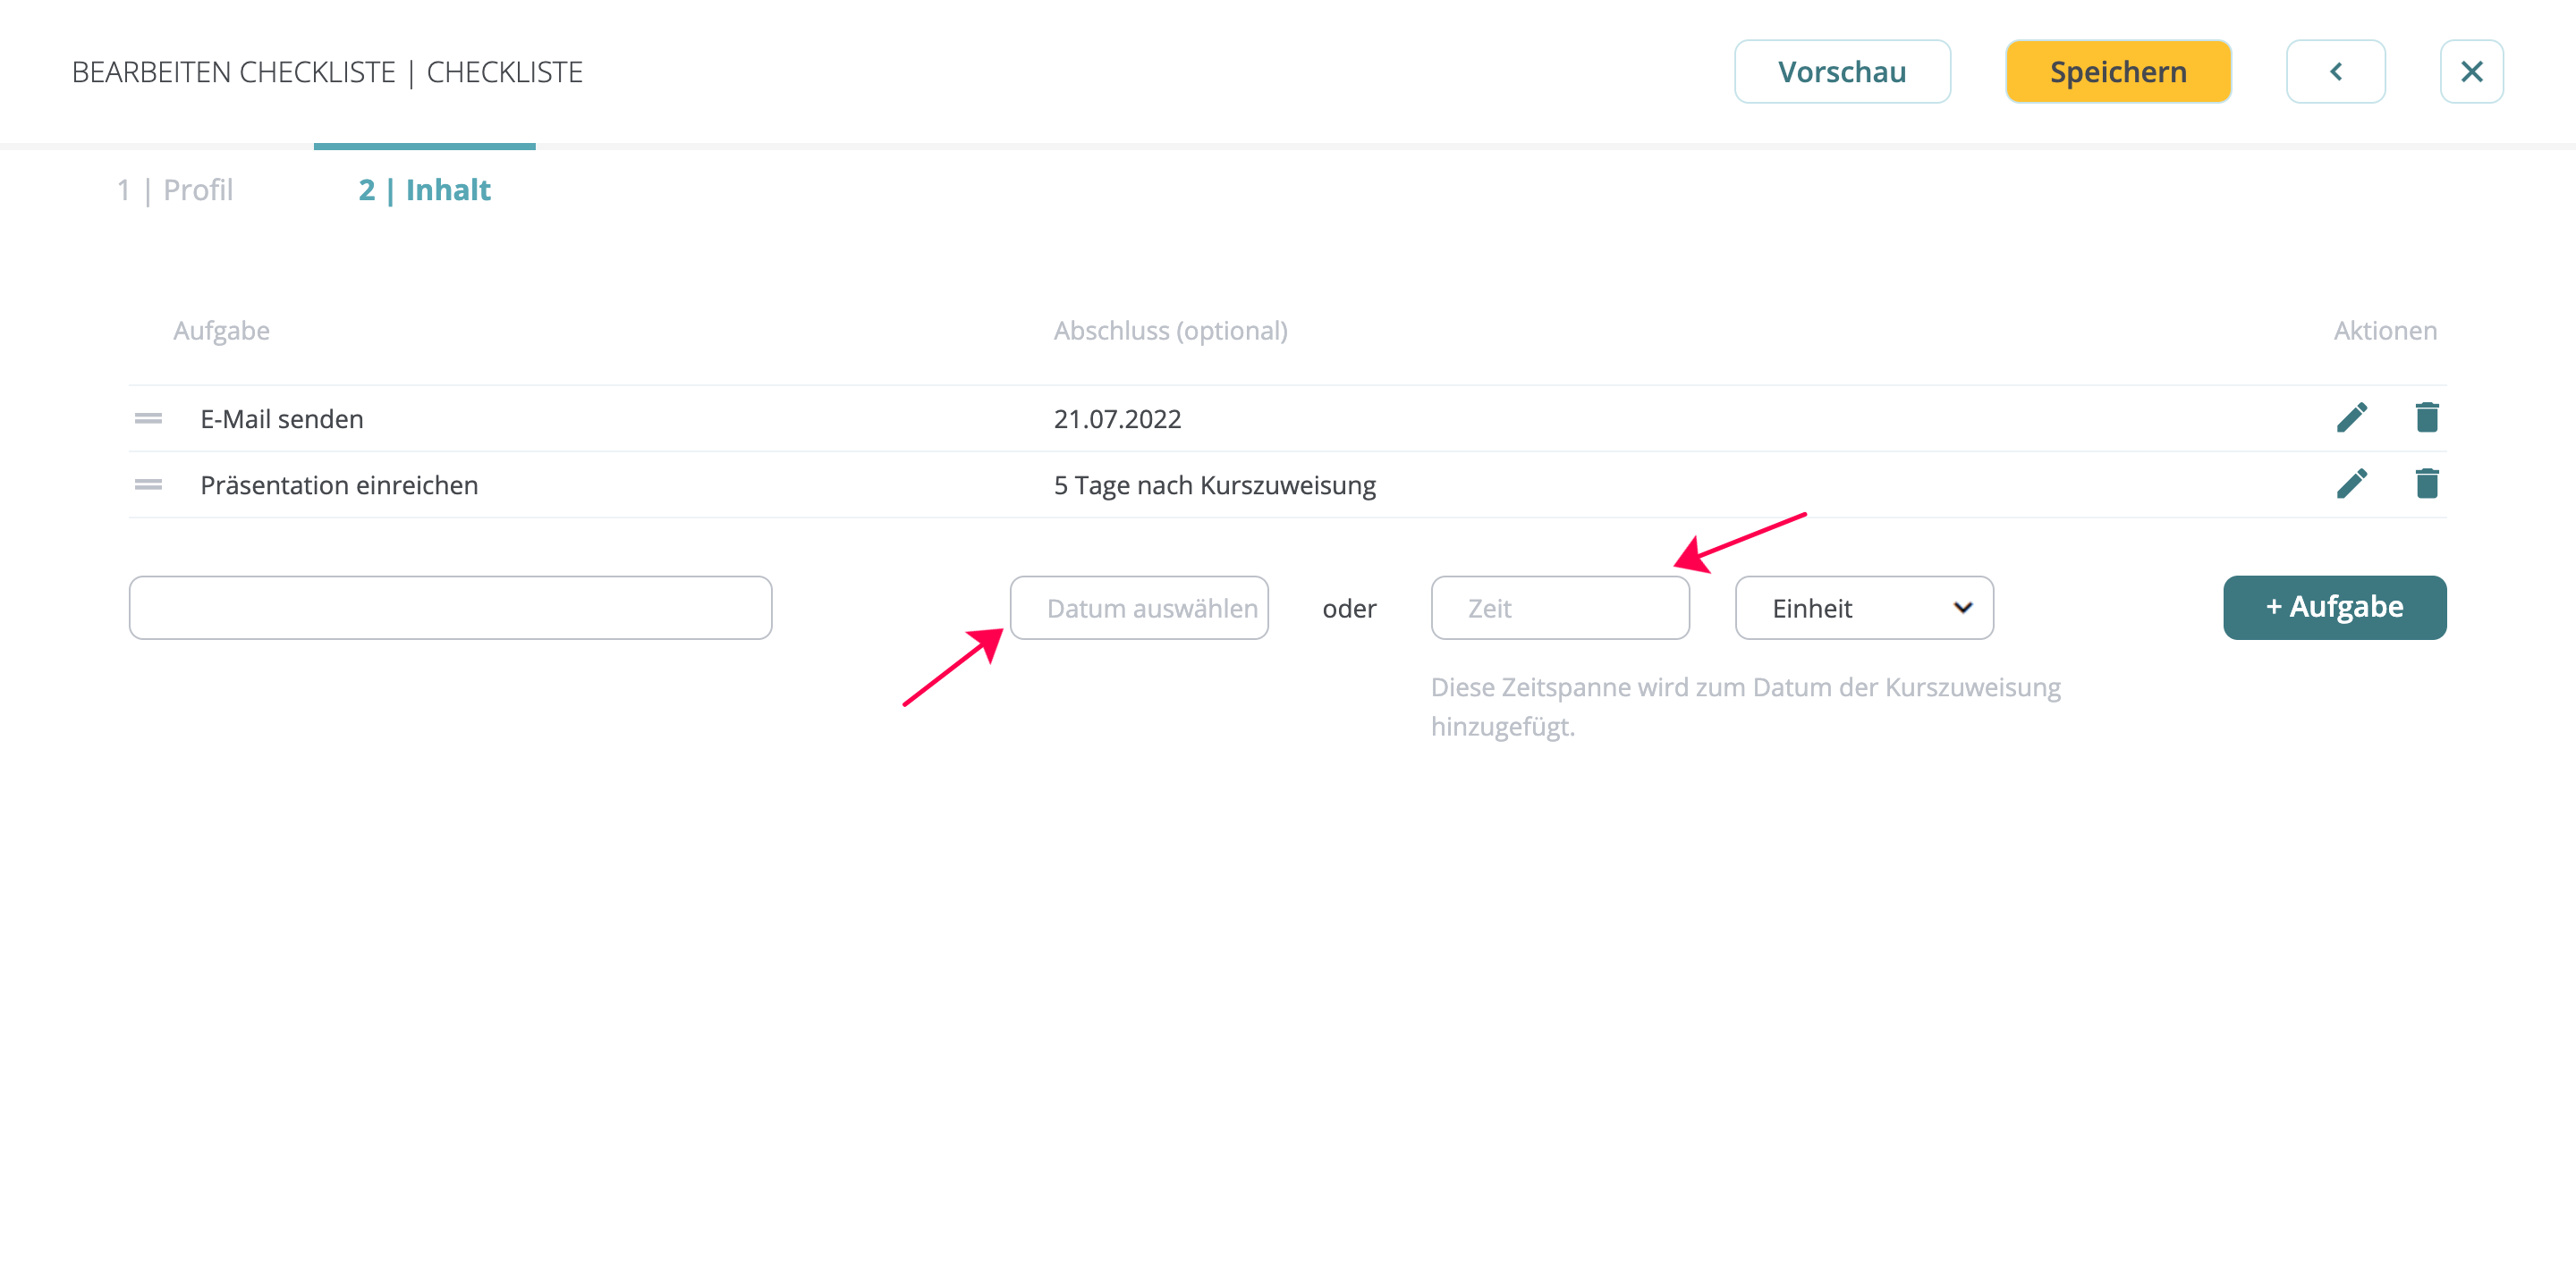Image resolution: width=2576 pixels, height=1271 pixels.
Task: Close the checklist editor with X
Action: pos(2471,72)
